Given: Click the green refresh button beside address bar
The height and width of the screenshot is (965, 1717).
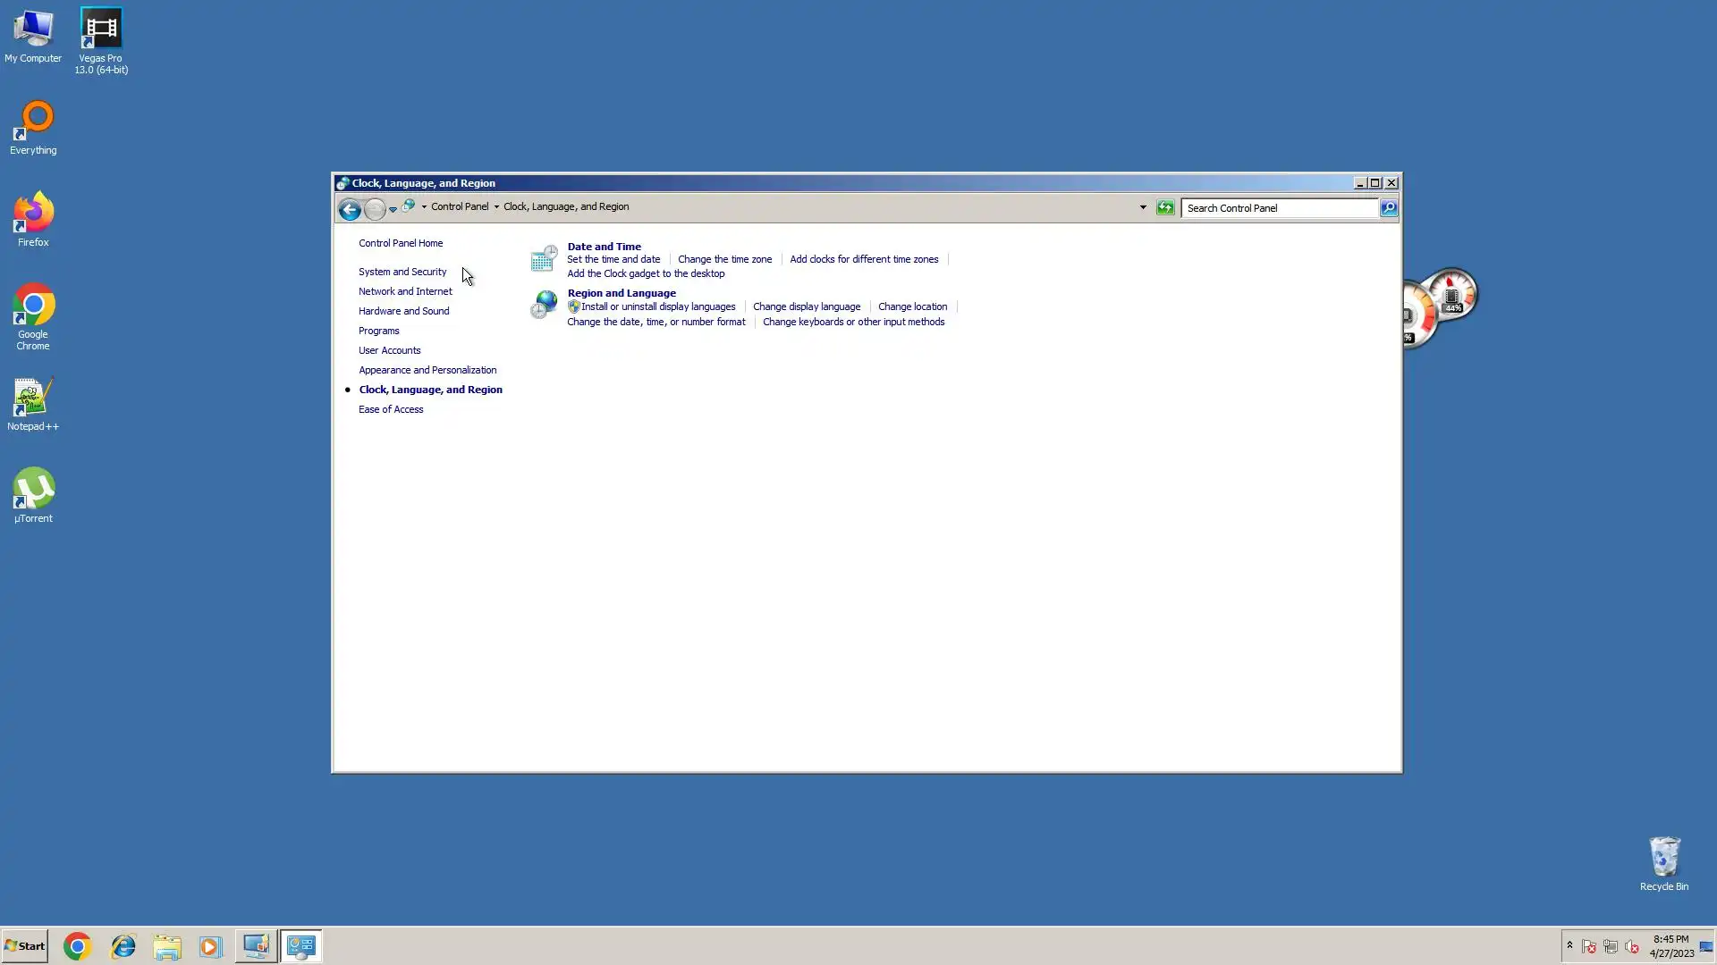Looking at the screenshot, I should [x=1164, y=207].
